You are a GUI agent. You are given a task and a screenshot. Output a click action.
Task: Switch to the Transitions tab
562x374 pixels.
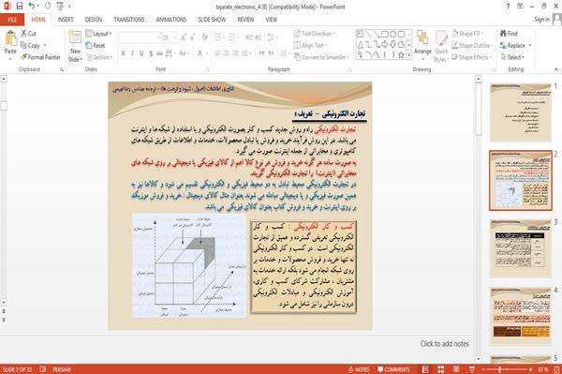click(129, 20)
